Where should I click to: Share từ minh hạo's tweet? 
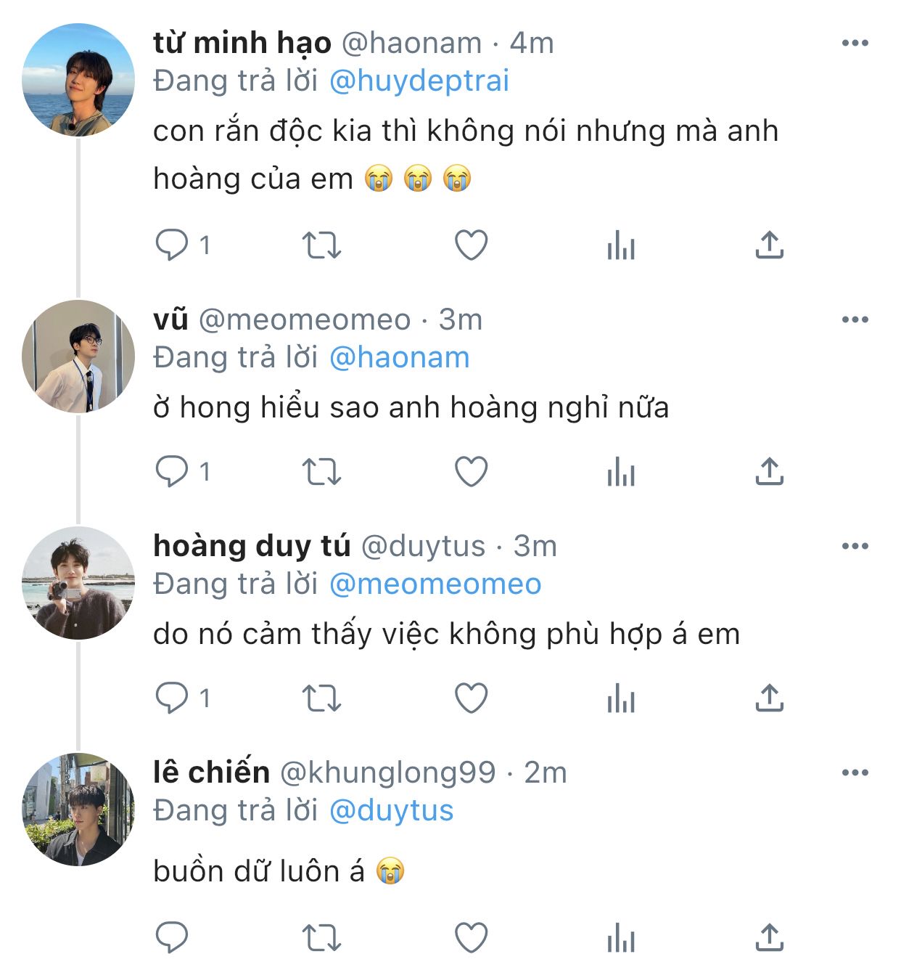(x=769, y=245)
